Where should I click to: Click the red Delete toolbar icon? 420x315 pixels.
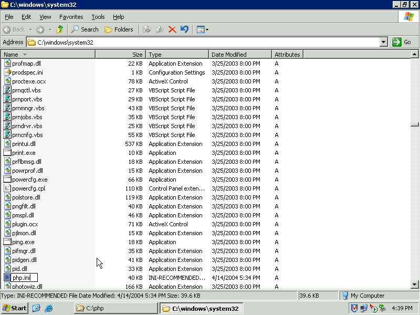172,29
